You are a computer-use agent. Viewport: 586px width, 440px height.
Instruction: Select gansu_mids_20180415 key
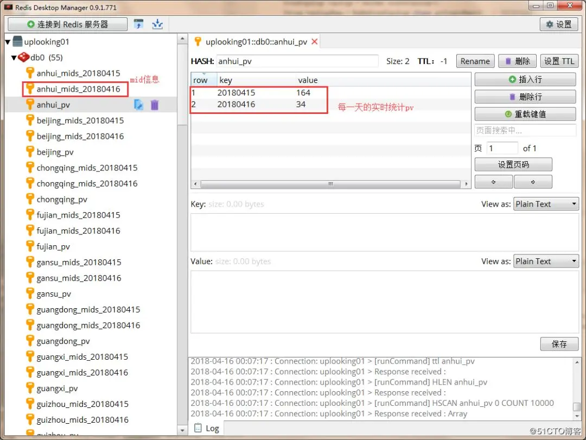[x=79, y=263]
